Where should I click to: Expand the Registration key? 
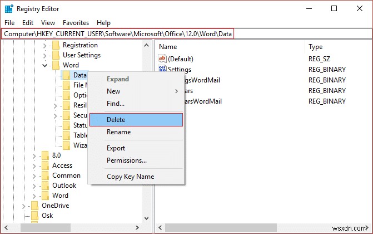point(44,45)
